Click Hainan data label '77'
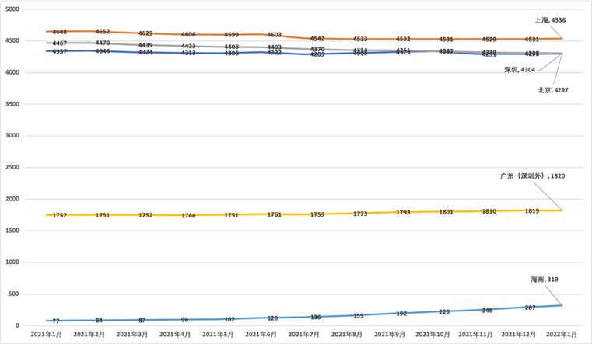 [56, 321]
